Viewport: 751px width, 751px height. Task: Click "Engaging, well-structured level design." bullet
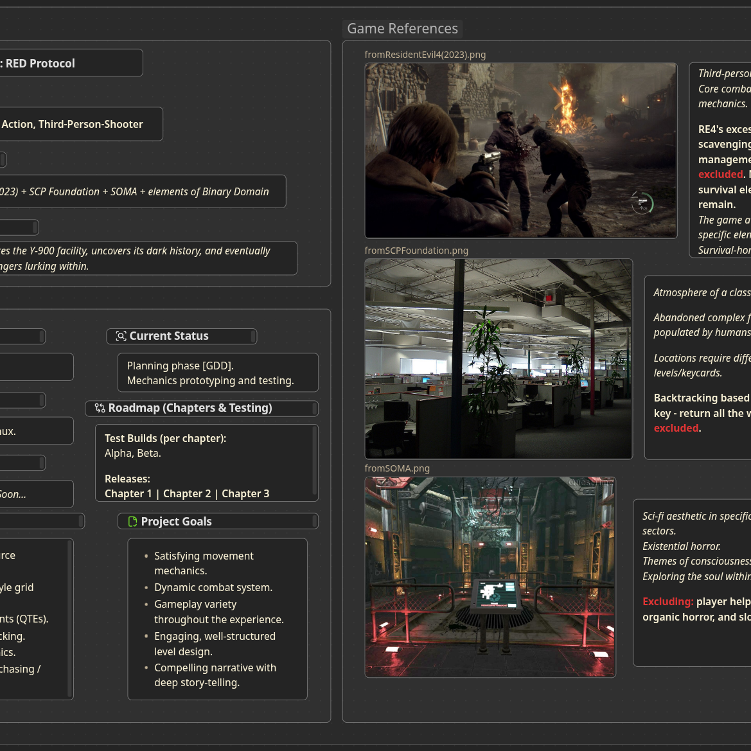coord(215,644)
